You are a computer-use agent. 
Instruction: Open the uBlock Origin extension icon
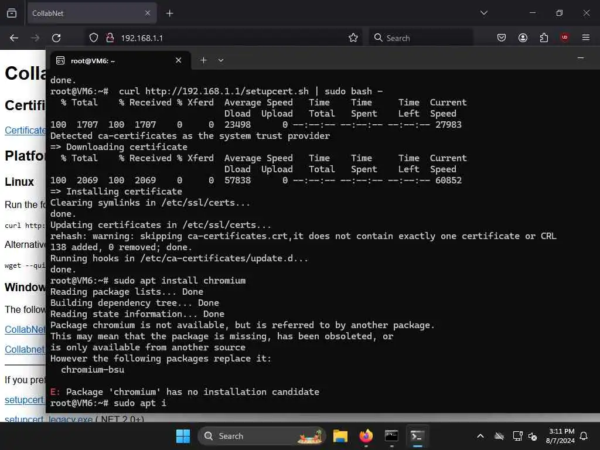point(564,37)
